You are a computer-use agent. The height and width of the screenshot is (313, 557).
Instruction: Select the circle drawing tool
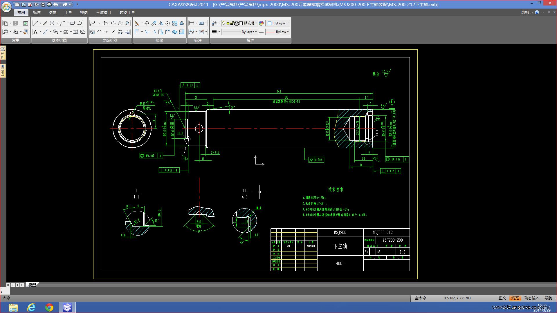pos(52,23)
